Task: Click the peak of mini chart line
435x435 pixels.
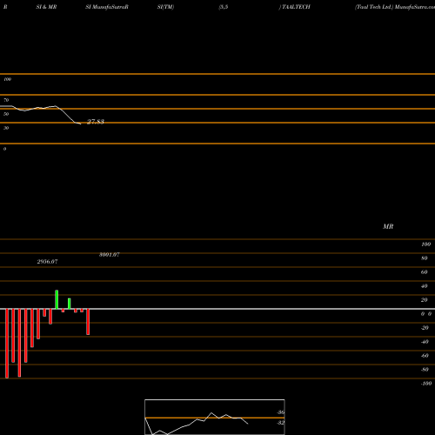Action: pyautogui.click(x=211, y=412)
